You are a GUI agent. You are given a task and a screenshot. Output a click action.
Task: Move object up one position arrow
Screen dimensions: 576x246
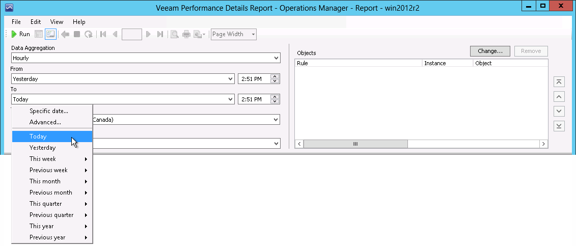pyautogui.click(x=559, y=97)
